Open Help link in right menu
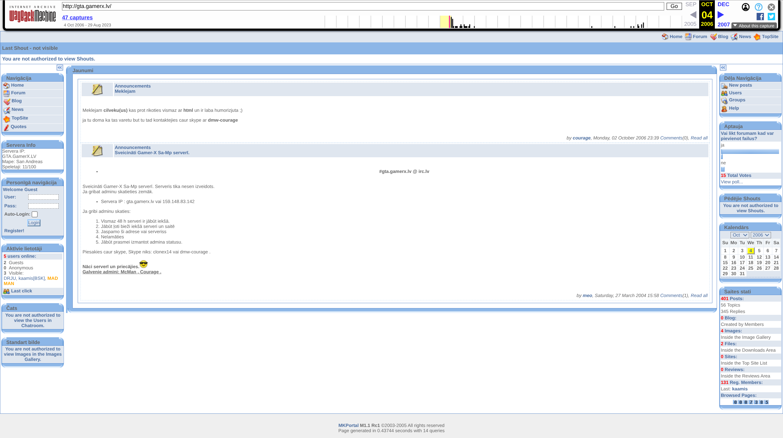This screenshot has height=438, width=783. pos(734,108)
